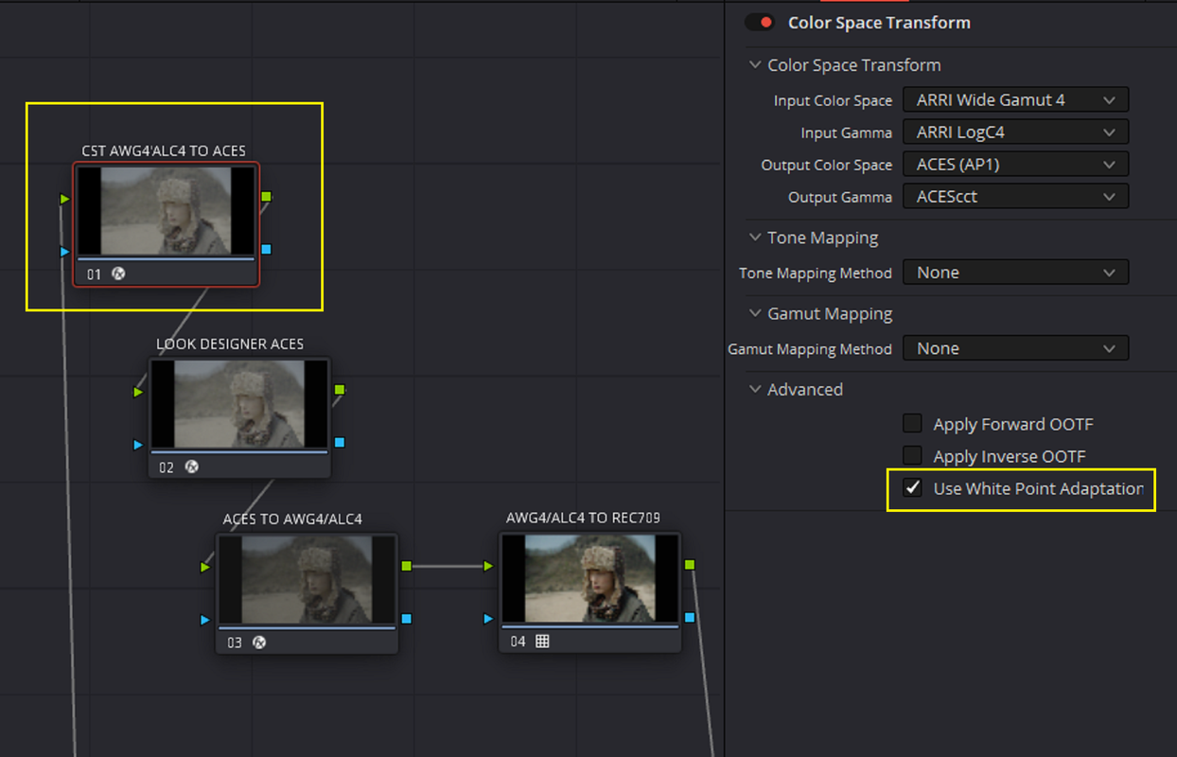Open the Output Color Space dropdown

coord(1015,164)
